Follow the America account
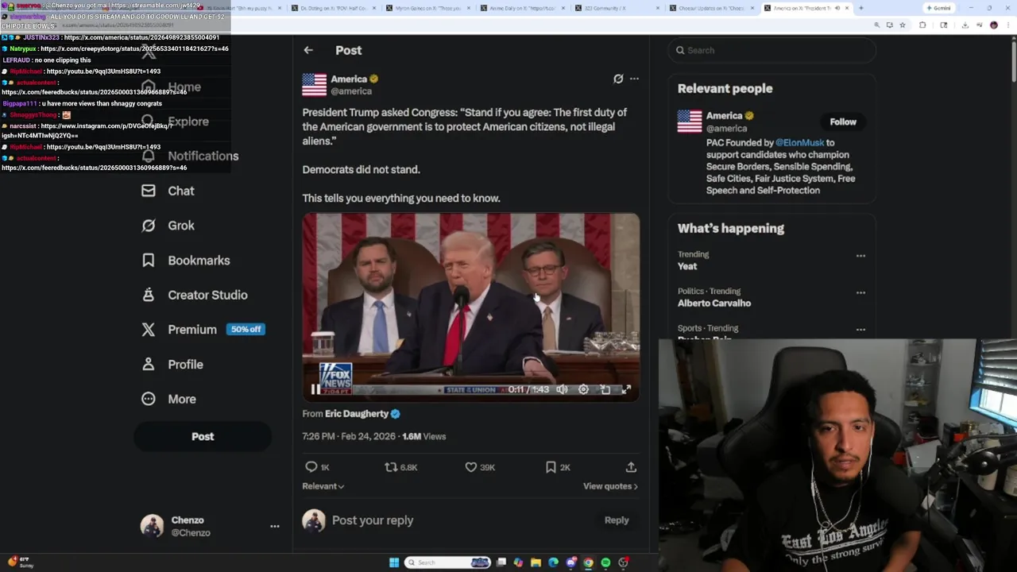1017x572 pixels. (843, 122)
